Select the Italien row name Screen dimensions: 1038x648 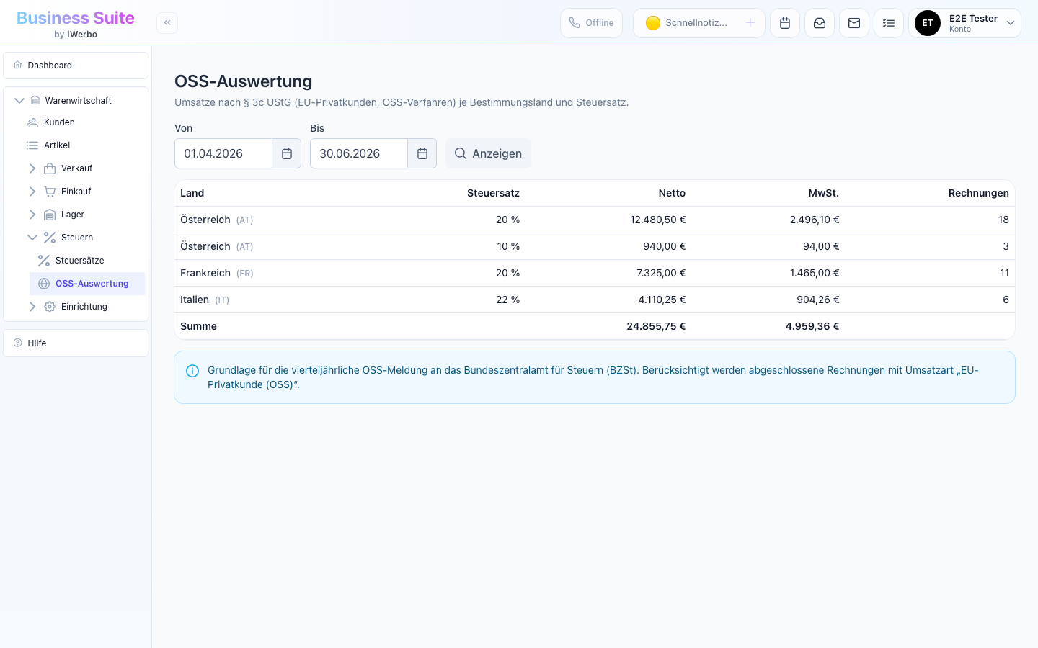(x=195, y=300)
